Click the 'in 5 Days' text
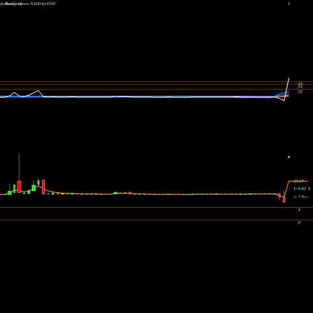The image size is (313, 313). [x=300, y=197]
